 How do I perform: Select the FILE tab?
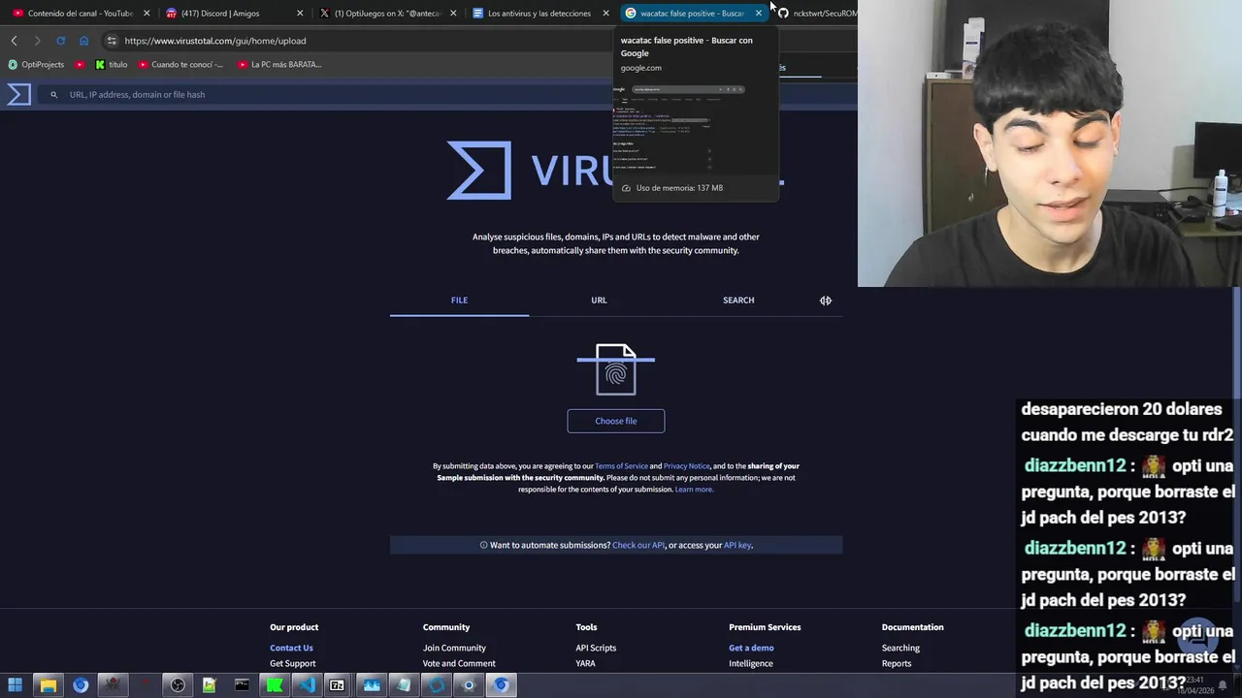click(x=459, y=301)
